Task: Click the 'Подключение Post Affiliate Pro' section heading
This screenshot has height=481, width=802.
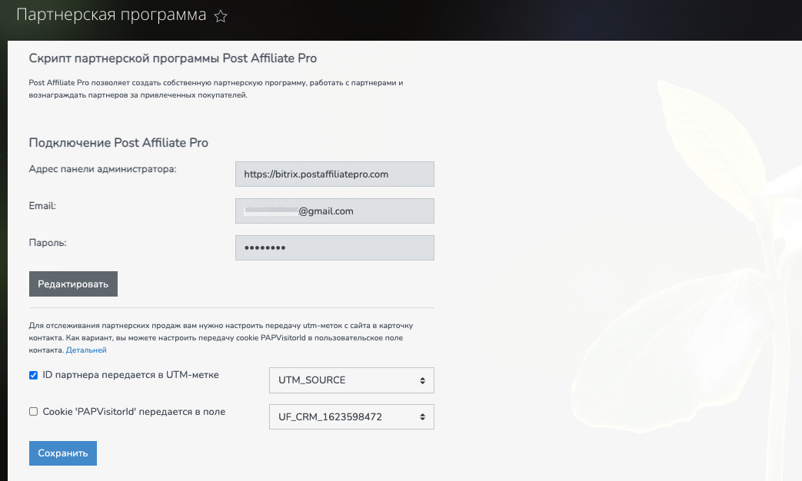Action: 118,143
